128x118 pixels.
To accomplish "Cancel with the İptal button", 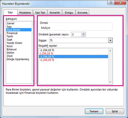I will tap(115, 111).
